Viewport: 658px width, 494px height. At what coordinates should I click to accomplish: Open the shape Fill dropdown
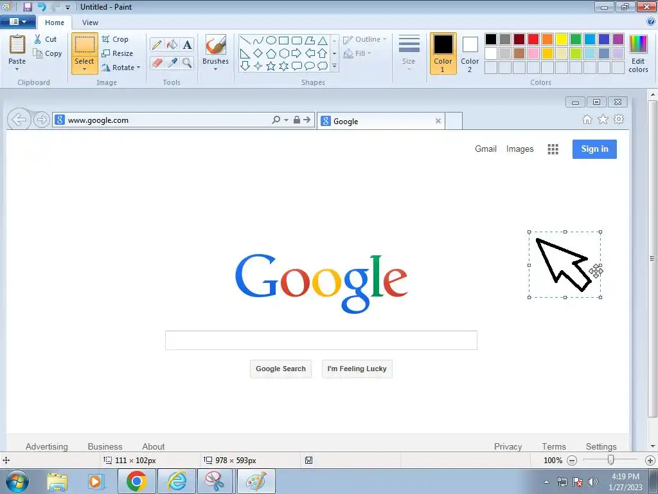(357, 53)
